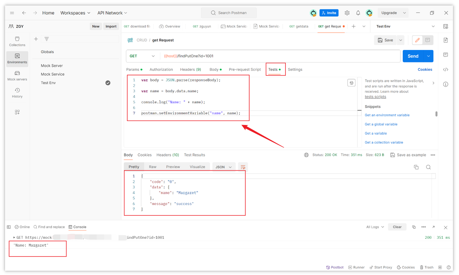The width and height of the screenshot is (459, 275).
Task: Switch to comment mode icon
Action: pyautogui.click(x=428, y=40)
